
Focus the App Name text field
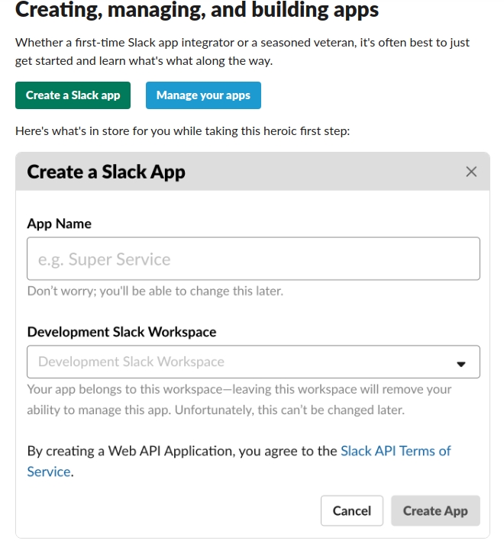pyautogui.click(x=254, y=259)
